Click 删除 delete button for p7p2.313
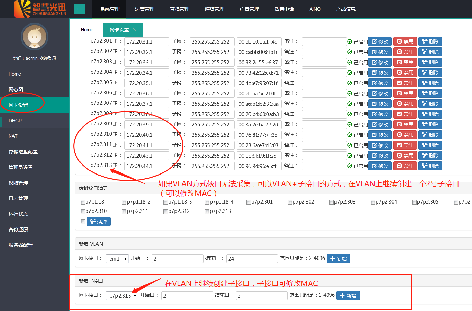The height and width of the screenshot is (311, 472). pos(430,166)
